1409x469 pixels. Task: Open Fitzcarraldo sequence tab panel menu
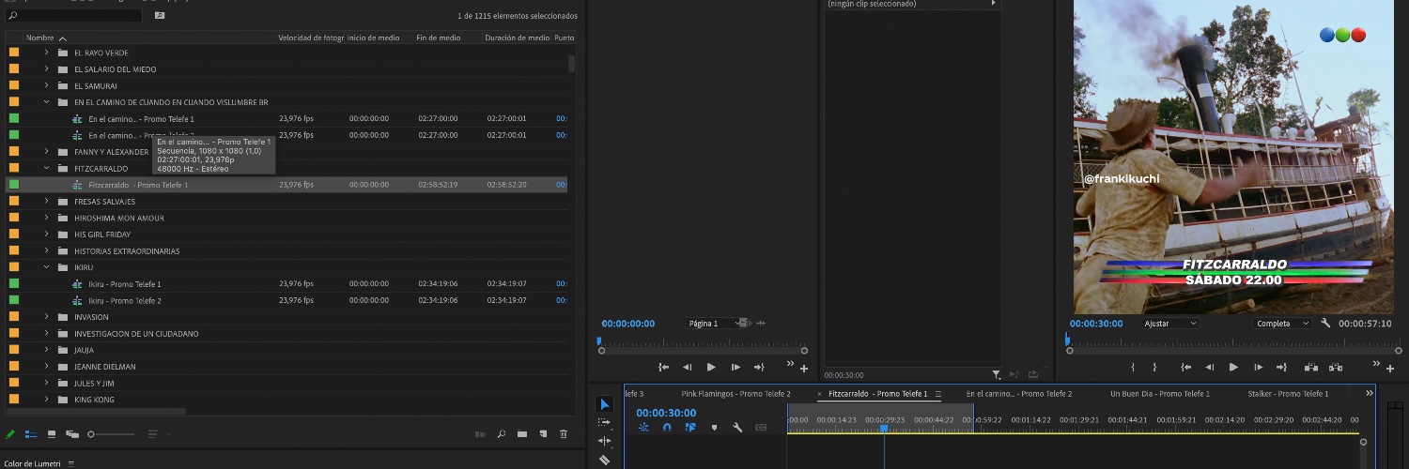(x=938, y=394)
